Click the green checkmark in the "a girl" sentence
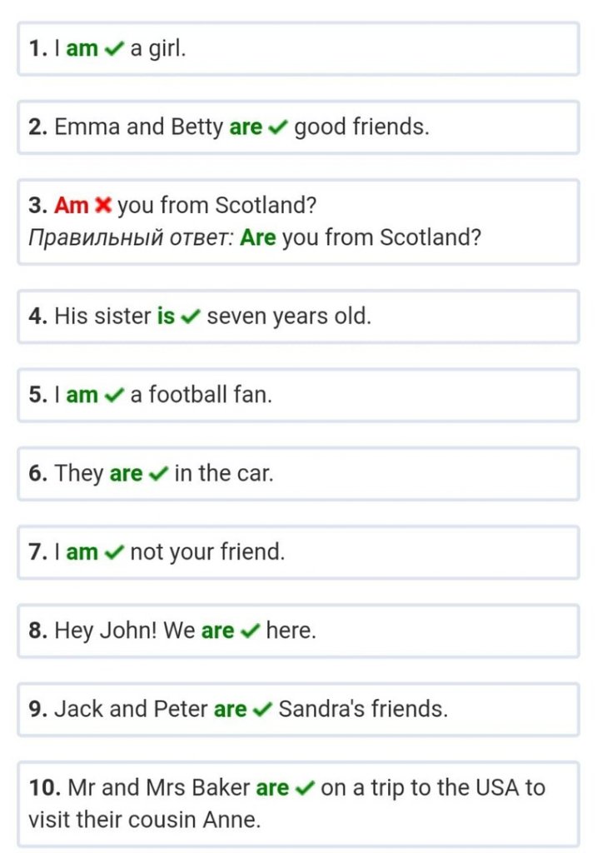 pyautogui.click(x=114, y=49)
